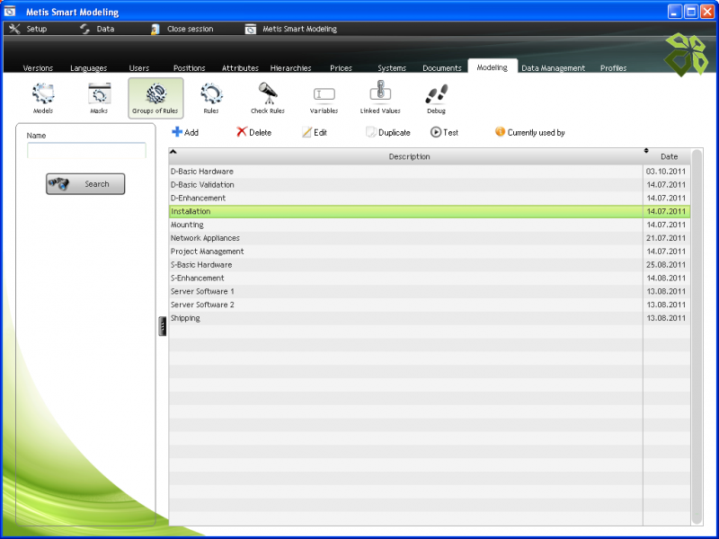Open the Models icon in the toolbar
Viewport: 719px width, 539px height.
pyautogui.click(x=43, y=94)
